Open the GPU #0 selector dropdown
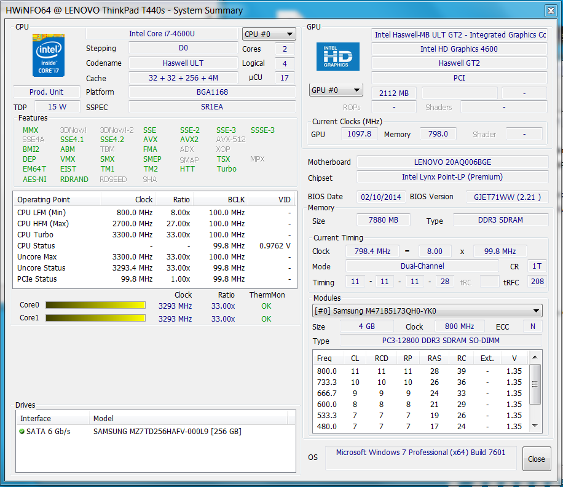Image resolution: width=563 pixels, height=487 pixels. tap(336, 90)
